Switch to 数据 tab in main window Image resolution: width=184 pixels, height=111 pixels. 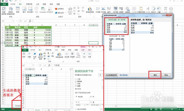(x=44, y=4)
